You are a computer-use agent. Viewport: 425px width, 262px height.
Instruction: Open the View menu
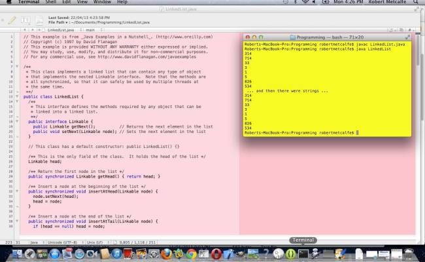coord(82,2)
